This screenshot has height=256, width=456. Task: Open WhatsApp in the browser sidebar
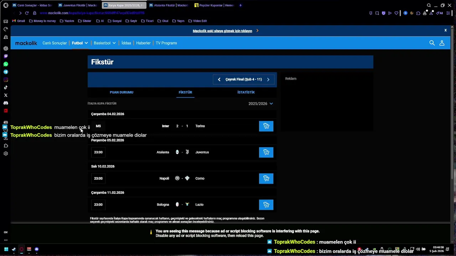tap(6, 64)
